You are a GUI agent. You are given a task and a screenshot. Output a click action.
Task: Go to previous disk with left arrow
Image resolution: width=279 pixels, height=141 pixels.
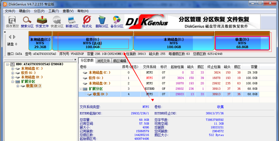10,37
